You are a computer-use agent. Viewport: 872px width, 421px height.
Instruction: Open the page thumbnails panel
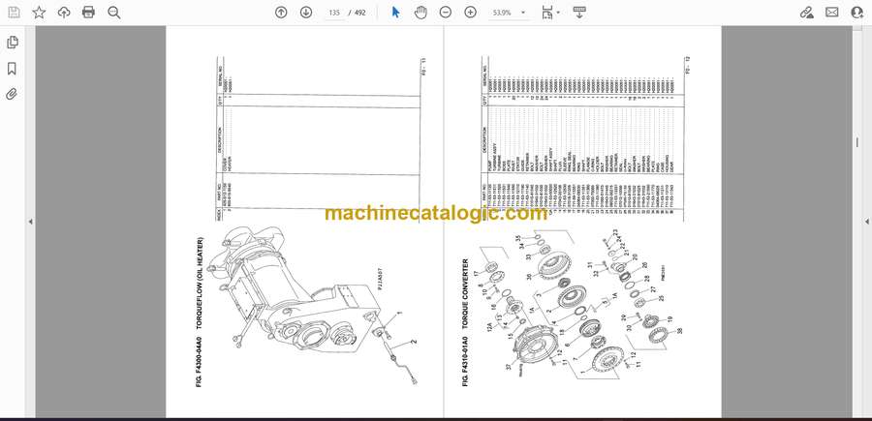12,43
